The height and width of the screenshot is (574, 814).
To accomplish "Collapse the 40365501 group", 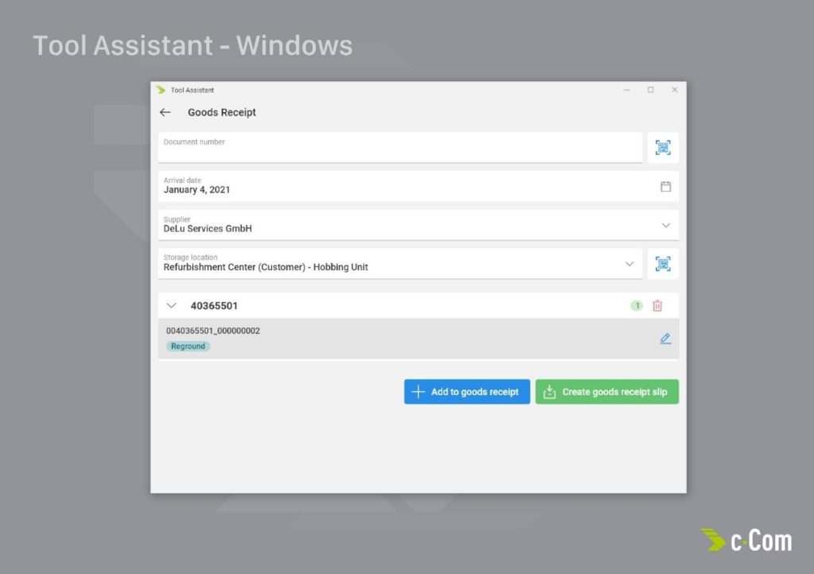I will (171, 306).
